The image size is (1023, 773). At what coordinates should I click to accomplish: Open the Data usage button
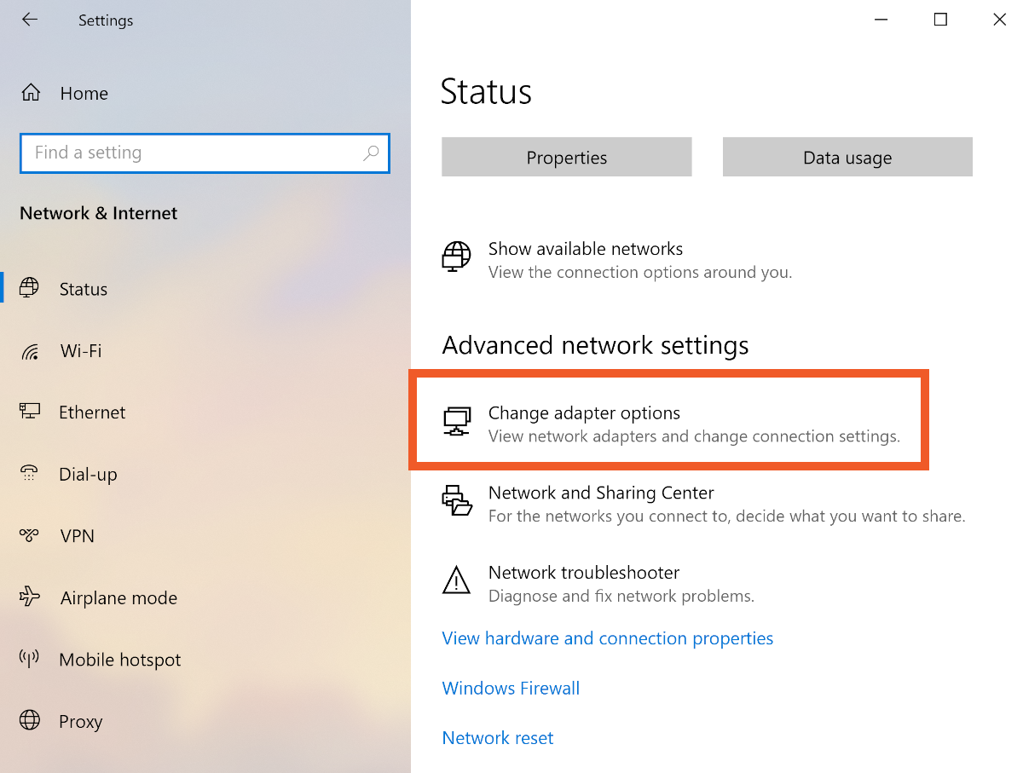coord(847,158)
